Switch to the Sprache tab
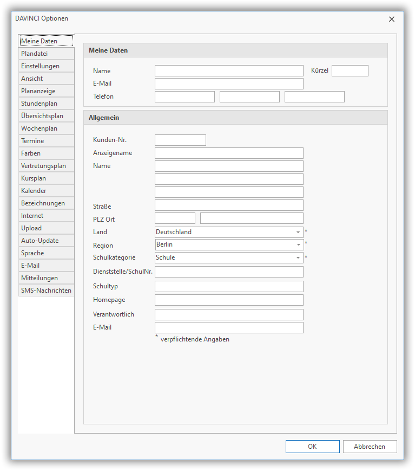This screenshot has width=415, height=471. (46, 253)
